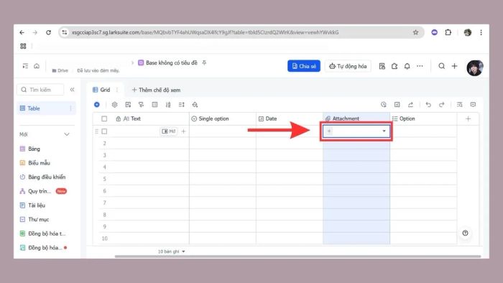Add new Quy trình workflow

[x=40, y=191]
